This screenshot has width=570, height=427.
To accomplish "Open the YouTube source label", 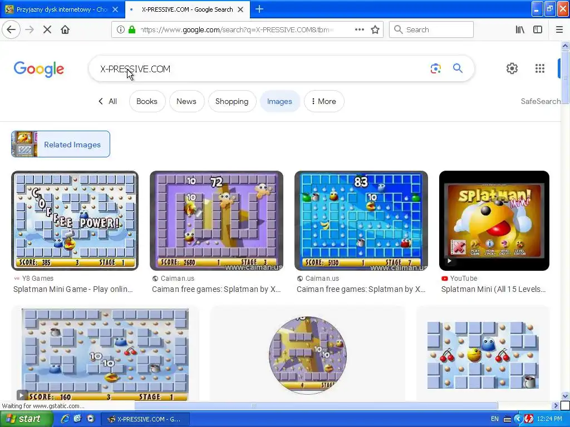I will [459, 279].
